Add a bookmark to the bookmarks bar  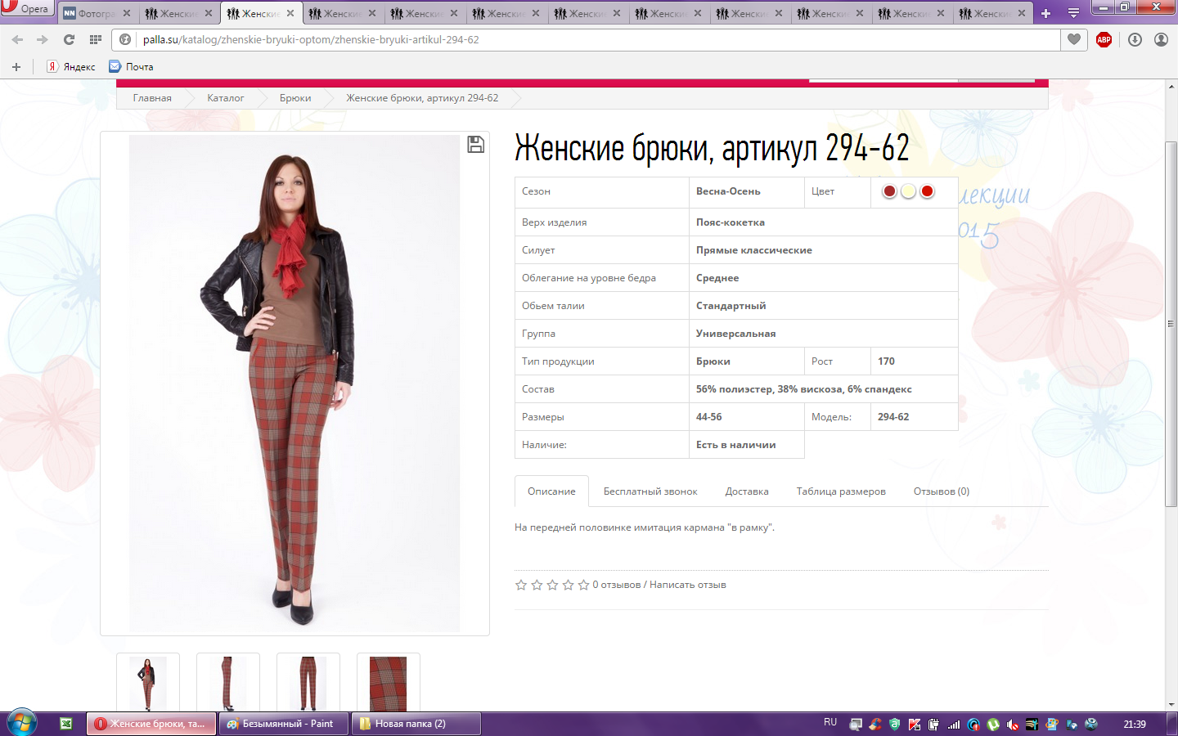(16, 67)
